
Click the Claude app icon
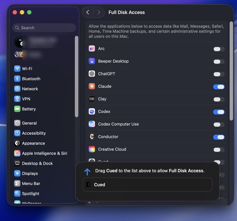(x=92, y=86)
